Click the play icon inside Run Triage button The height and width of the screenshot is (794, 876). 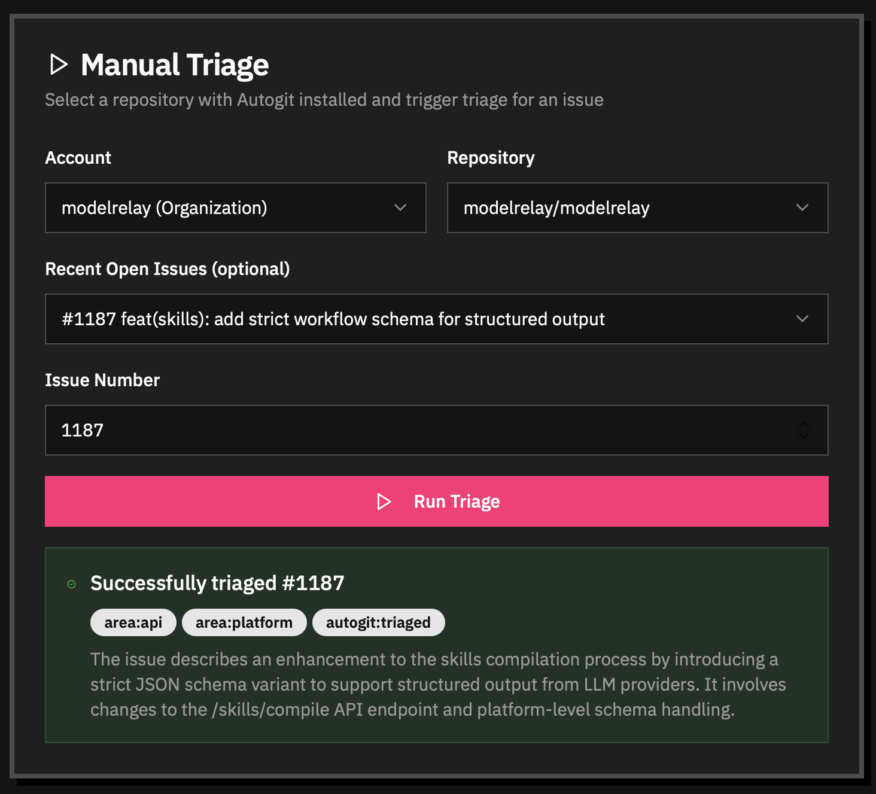[385, 502]
